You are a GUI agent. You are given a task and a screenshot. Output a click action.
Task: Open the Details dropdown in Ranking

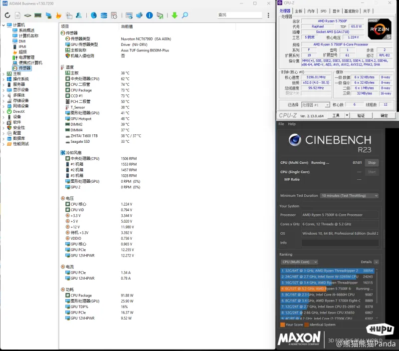pyautogui.click(x=376, y=262)
